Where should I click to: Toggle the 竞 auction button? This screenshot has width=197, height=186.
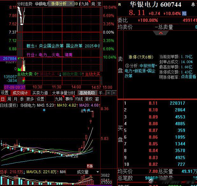tap(93, 4)
